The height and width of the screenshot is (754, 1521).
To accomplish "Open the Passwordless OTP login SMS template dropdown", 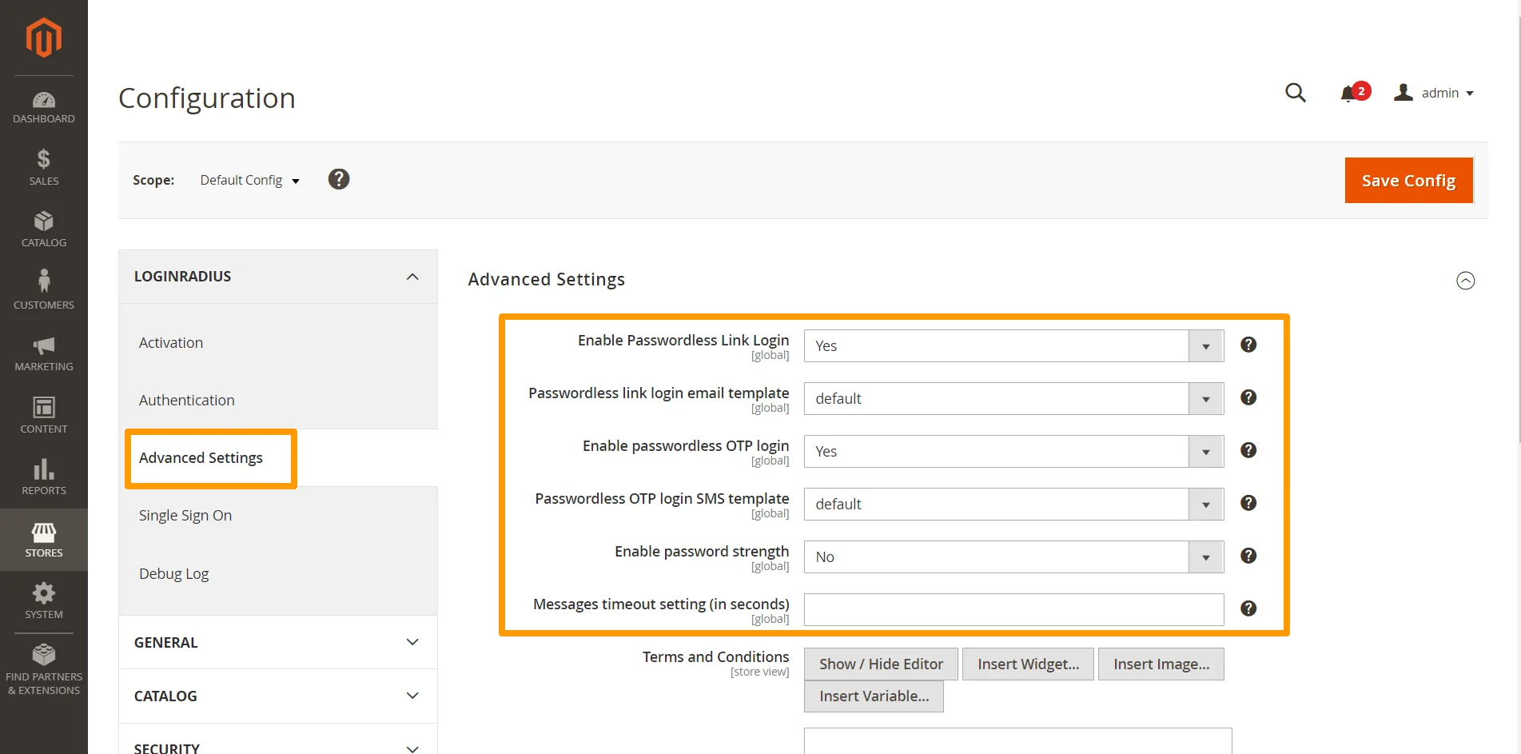I will click(x=1013, y=505).
